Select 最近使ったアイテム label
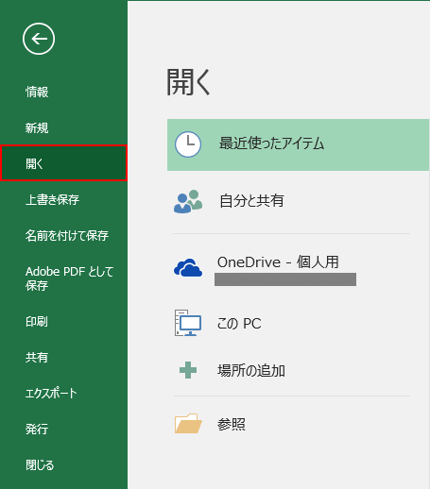Image resolution: width=430 pixels, height=489 pixels. pyautogui.click(x=271, y=143)
